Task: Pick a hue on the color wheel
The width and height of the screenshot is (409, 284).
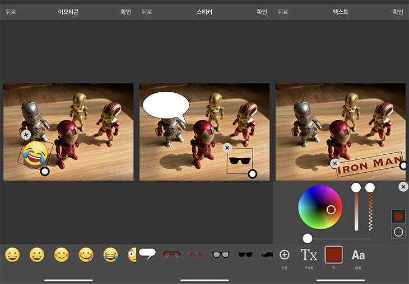Action: tap(320, 207)
